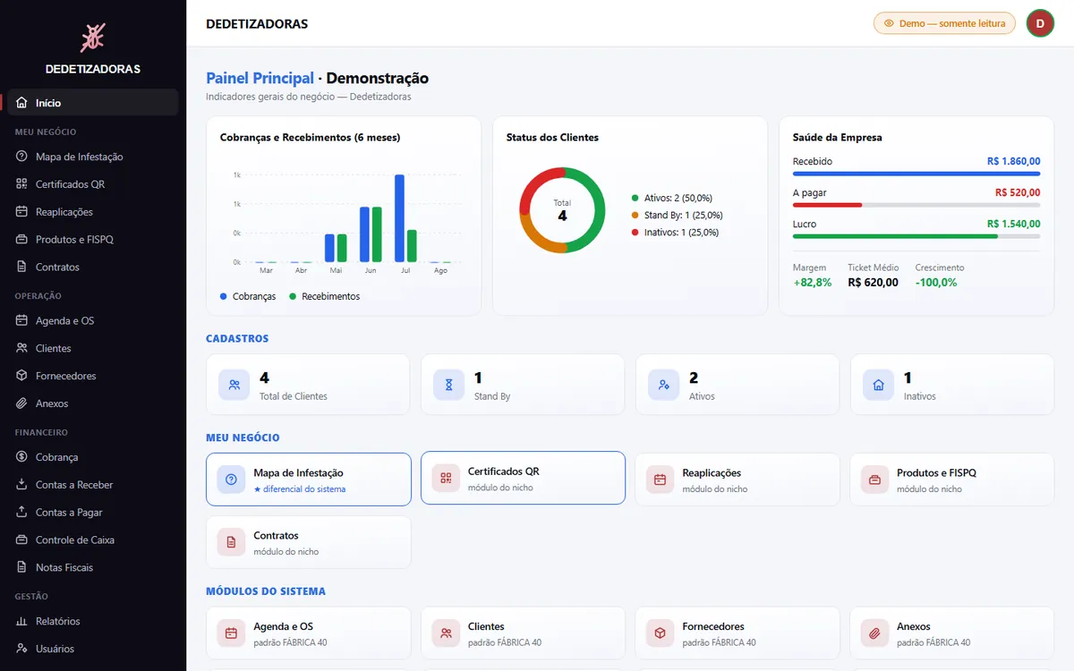Click the Certificados QR card icon
The width and height of the screenshot is (1074, 671).
point(446,479)
